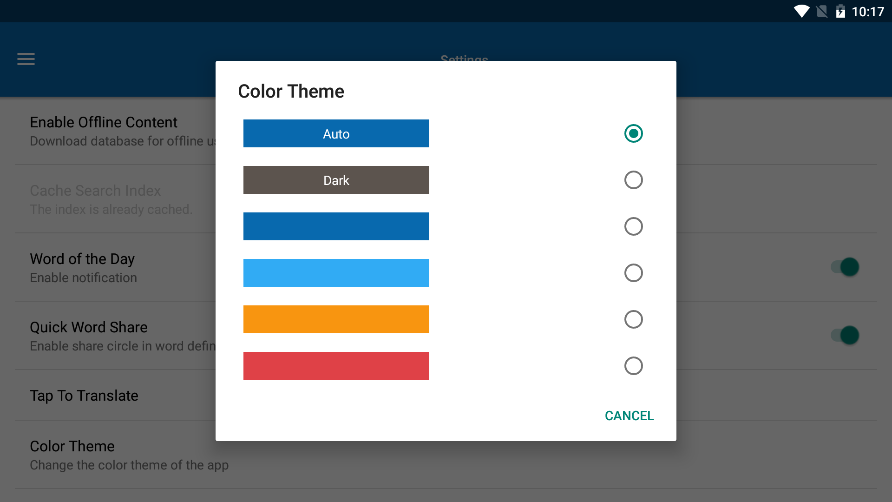Toggle the Quick Word Share switch
892x502 pixels.
845,336
